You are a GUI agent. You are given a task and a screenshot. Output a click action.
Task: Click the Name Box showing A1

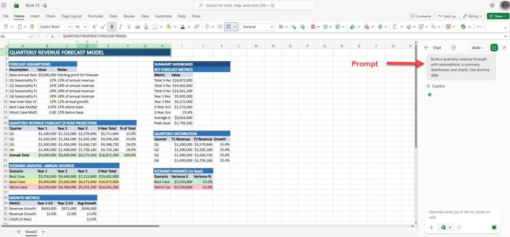(x=16, y=36)
